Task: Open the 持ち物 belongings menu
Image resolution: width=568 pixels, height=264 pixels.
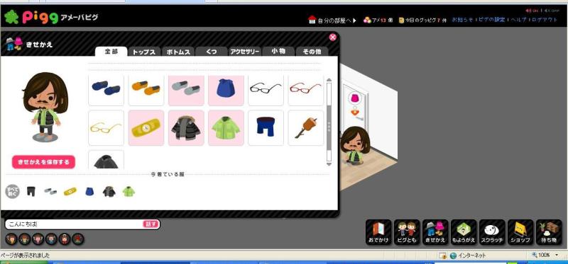Action: (549, 232)
